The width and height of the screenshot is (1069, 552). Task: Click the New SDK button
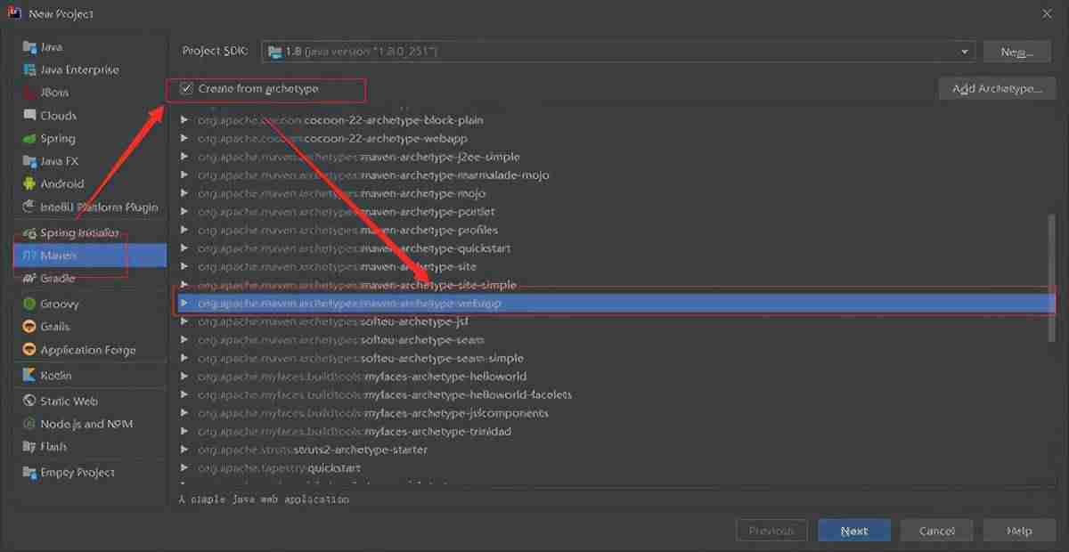click(x=1016, y=52)
